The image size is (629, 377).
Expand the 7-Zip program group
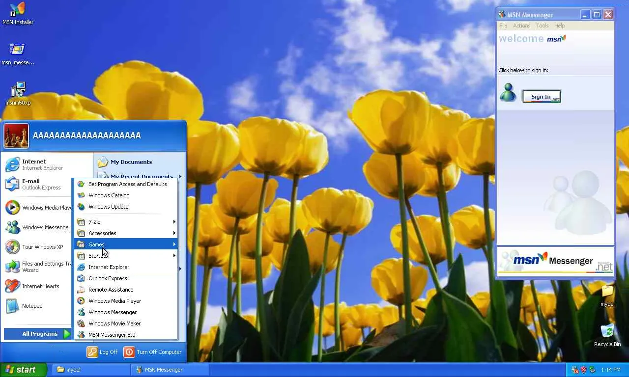click(126, 222)
